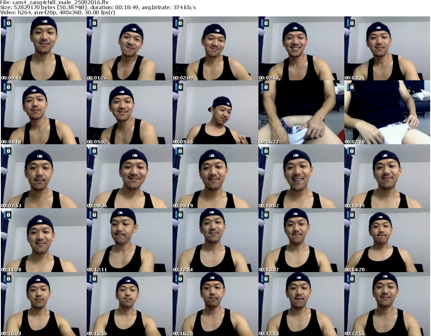Click the lock icon in the 00:17:55 frame
The width and height of the screenshot is (431, 336).
352,278
